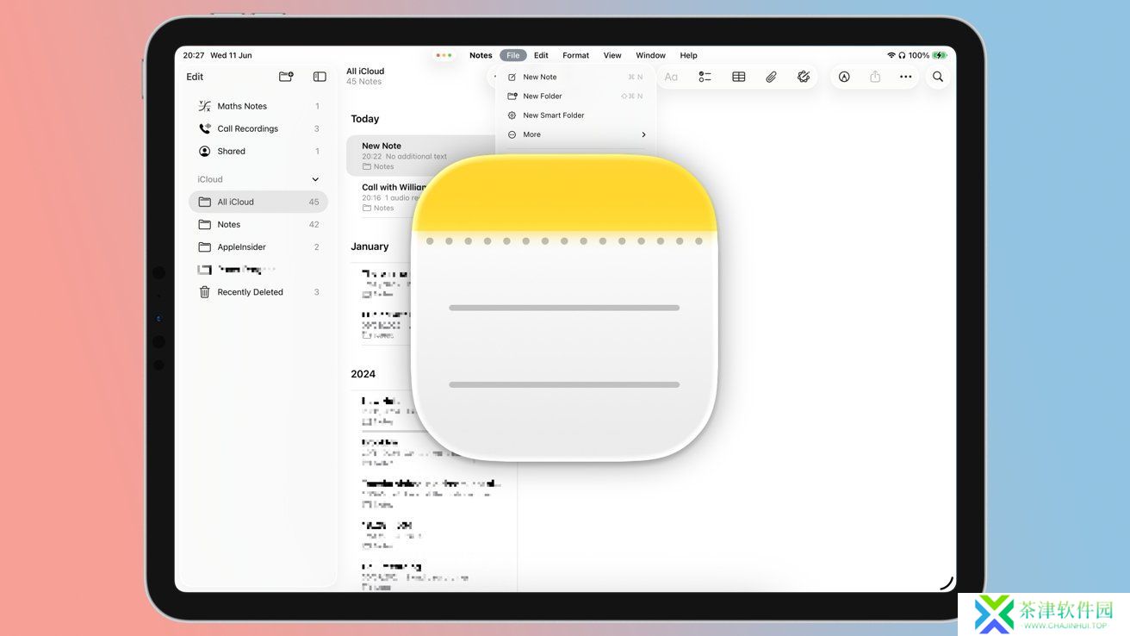This screenshot has width=1130, height=636.
Task: Open the Edit menu in menu bar
Action: pyautogui.click(x=541, y=55)
